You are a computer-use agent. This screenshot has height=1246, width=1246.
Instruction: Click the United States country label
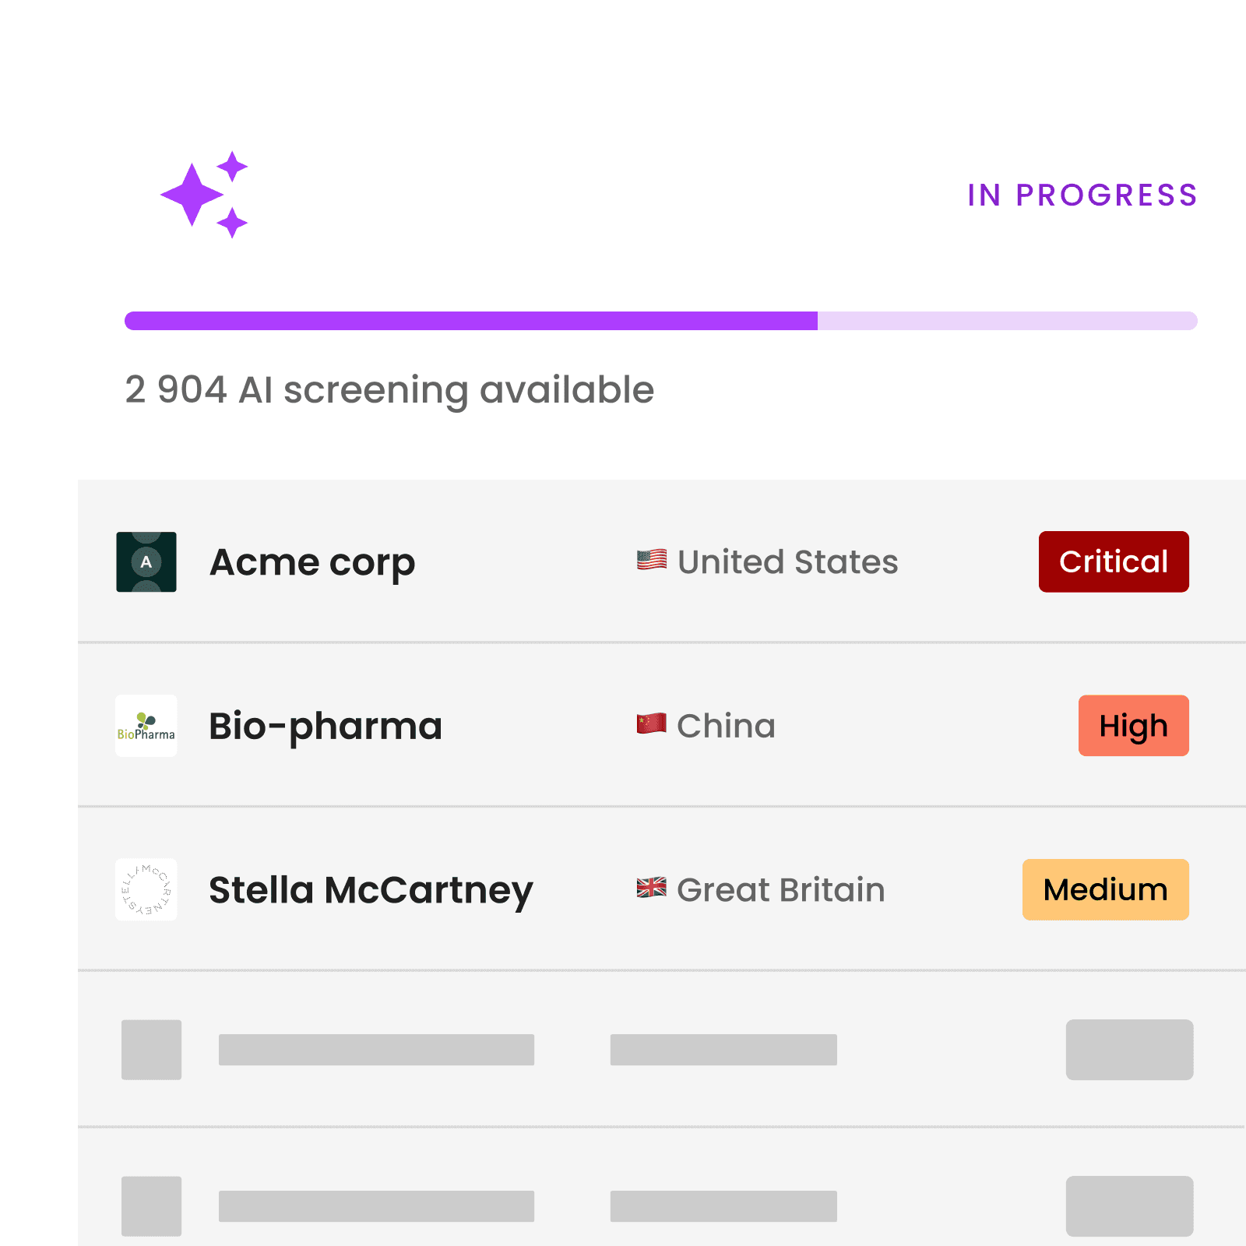pos(788,562)
